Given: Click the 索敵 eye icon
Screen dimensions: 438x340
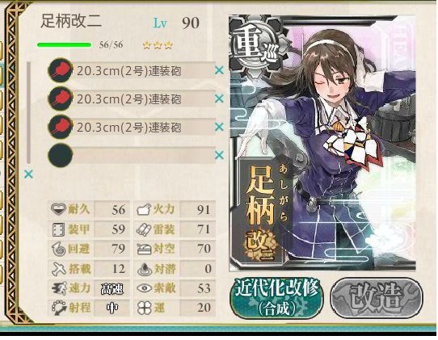Looking at the screenshot, I should tap(144, 288).
